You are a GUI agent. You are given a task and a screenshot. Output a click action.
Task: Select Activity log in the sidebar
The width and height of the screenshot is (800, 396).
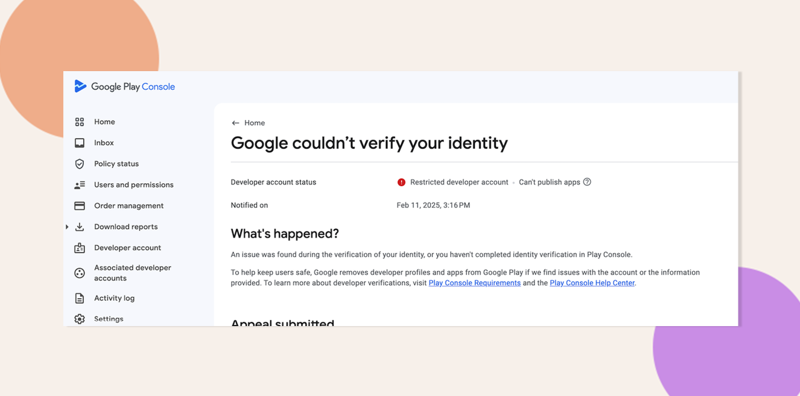coord(114,298)
